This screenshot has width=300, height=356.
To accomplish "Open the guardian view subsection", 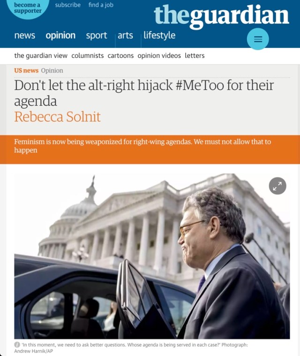I will click(41, 55).
